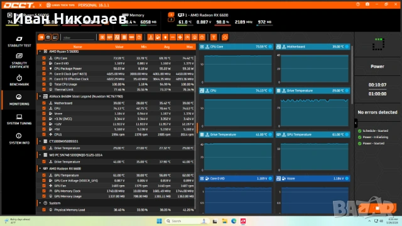Collapse the AMD Ryzen 5 5600G group

point(40,51)
